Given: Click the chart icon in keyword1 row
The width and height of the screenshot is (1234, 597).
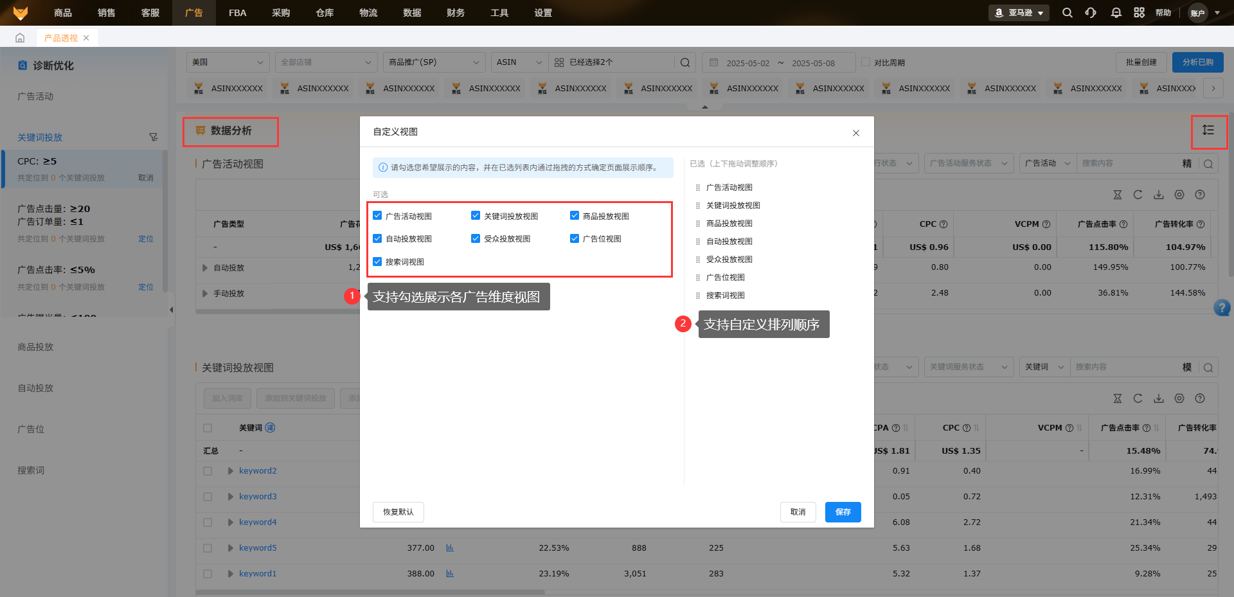Looking at the screenshot, I should click(450, 574).
